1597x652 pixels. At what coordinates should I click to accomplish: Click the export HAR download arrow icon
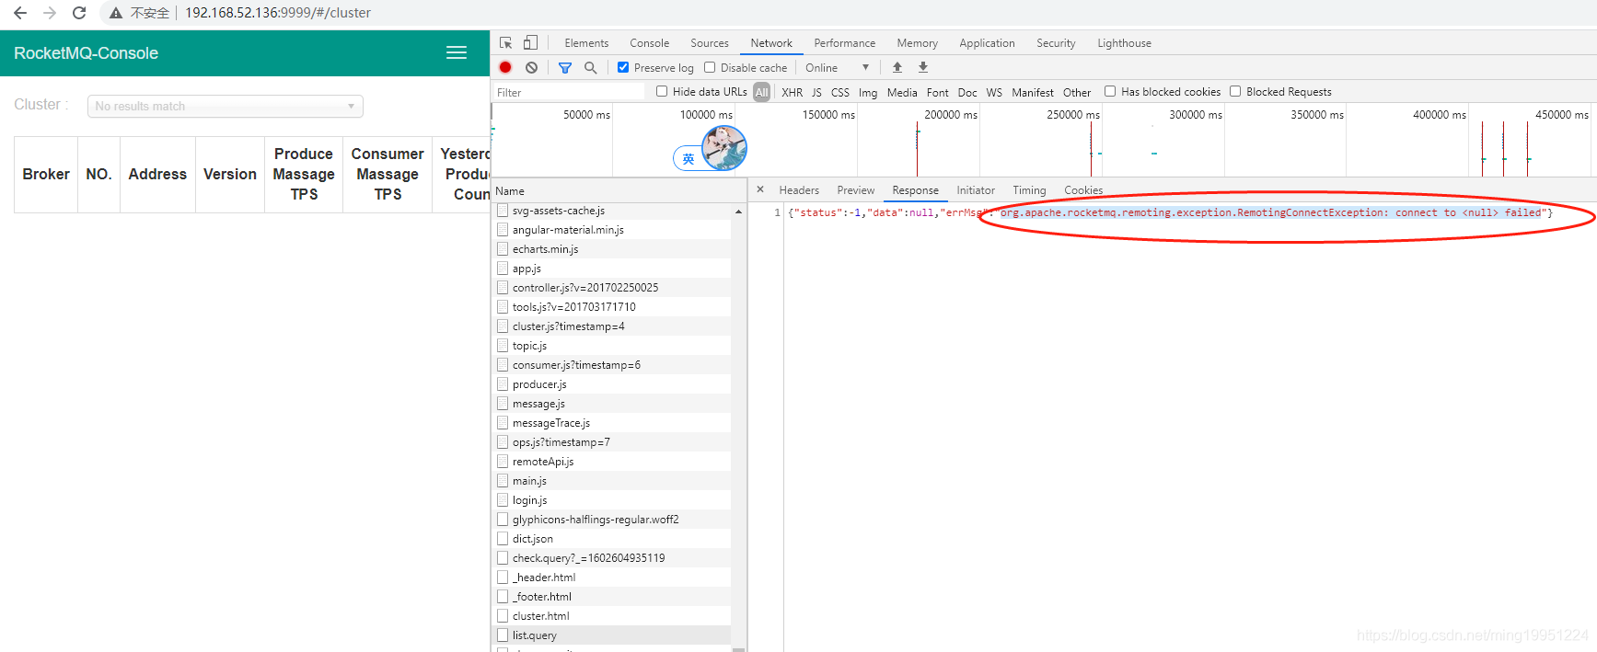coord(923,67)
